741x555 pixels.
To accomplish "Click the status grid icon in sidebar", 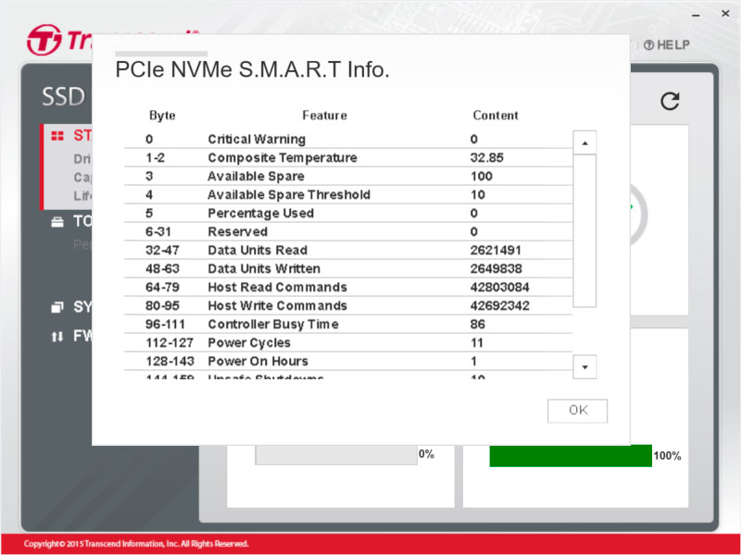I will [57, 136].
